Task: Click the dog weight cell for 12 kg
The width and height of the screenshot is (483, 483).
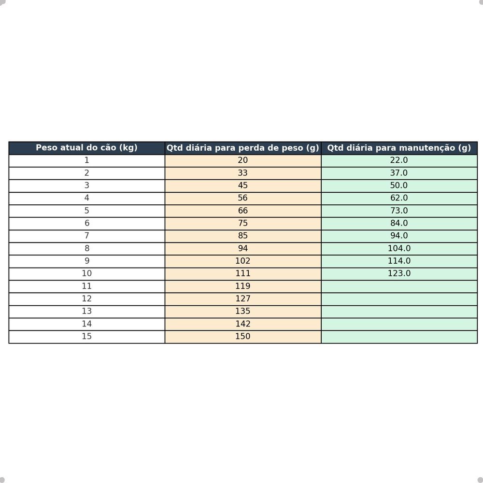Action: coord(86,298)
